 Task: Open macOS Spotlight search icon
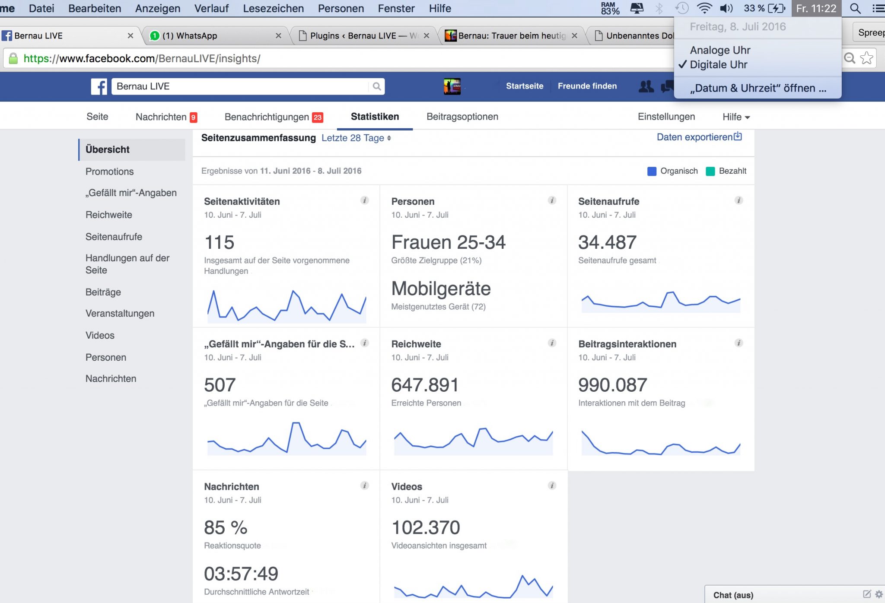pos(855,9)
